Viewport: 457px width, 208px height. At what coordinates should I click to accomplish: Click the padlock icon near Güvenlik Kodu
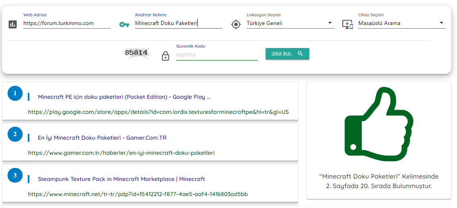click(x=165, y=56)
